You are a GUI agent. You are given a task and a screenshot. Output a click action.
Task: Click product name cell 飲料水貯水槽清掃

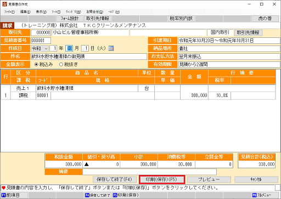[87, 88]
